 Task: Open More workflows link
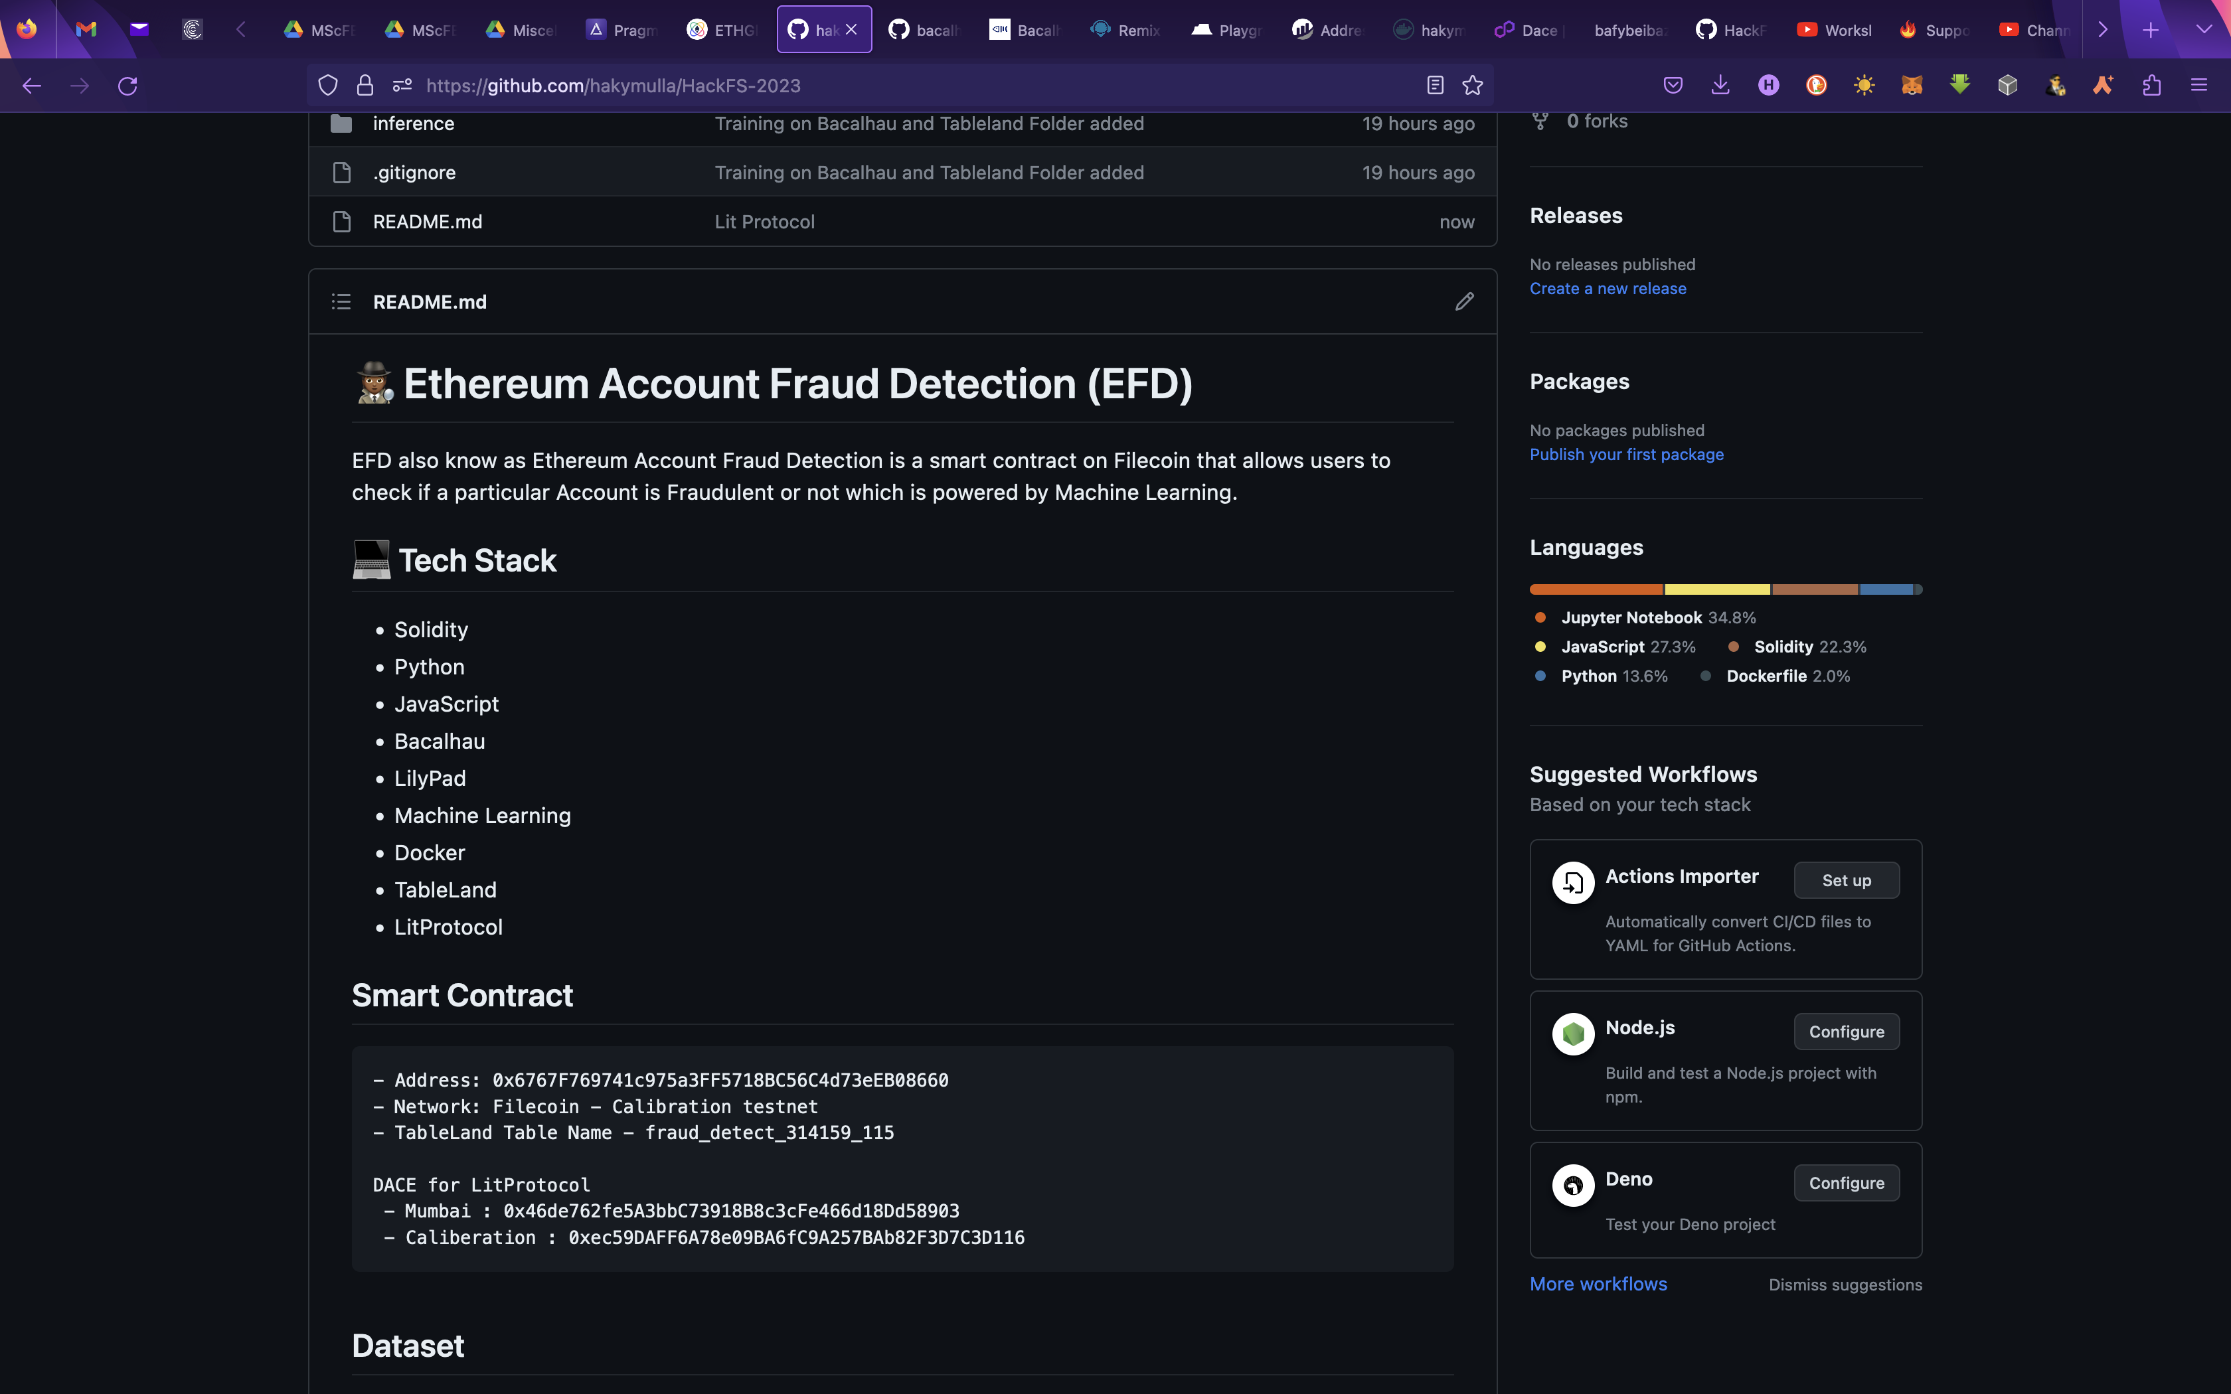[1599, 1284]
